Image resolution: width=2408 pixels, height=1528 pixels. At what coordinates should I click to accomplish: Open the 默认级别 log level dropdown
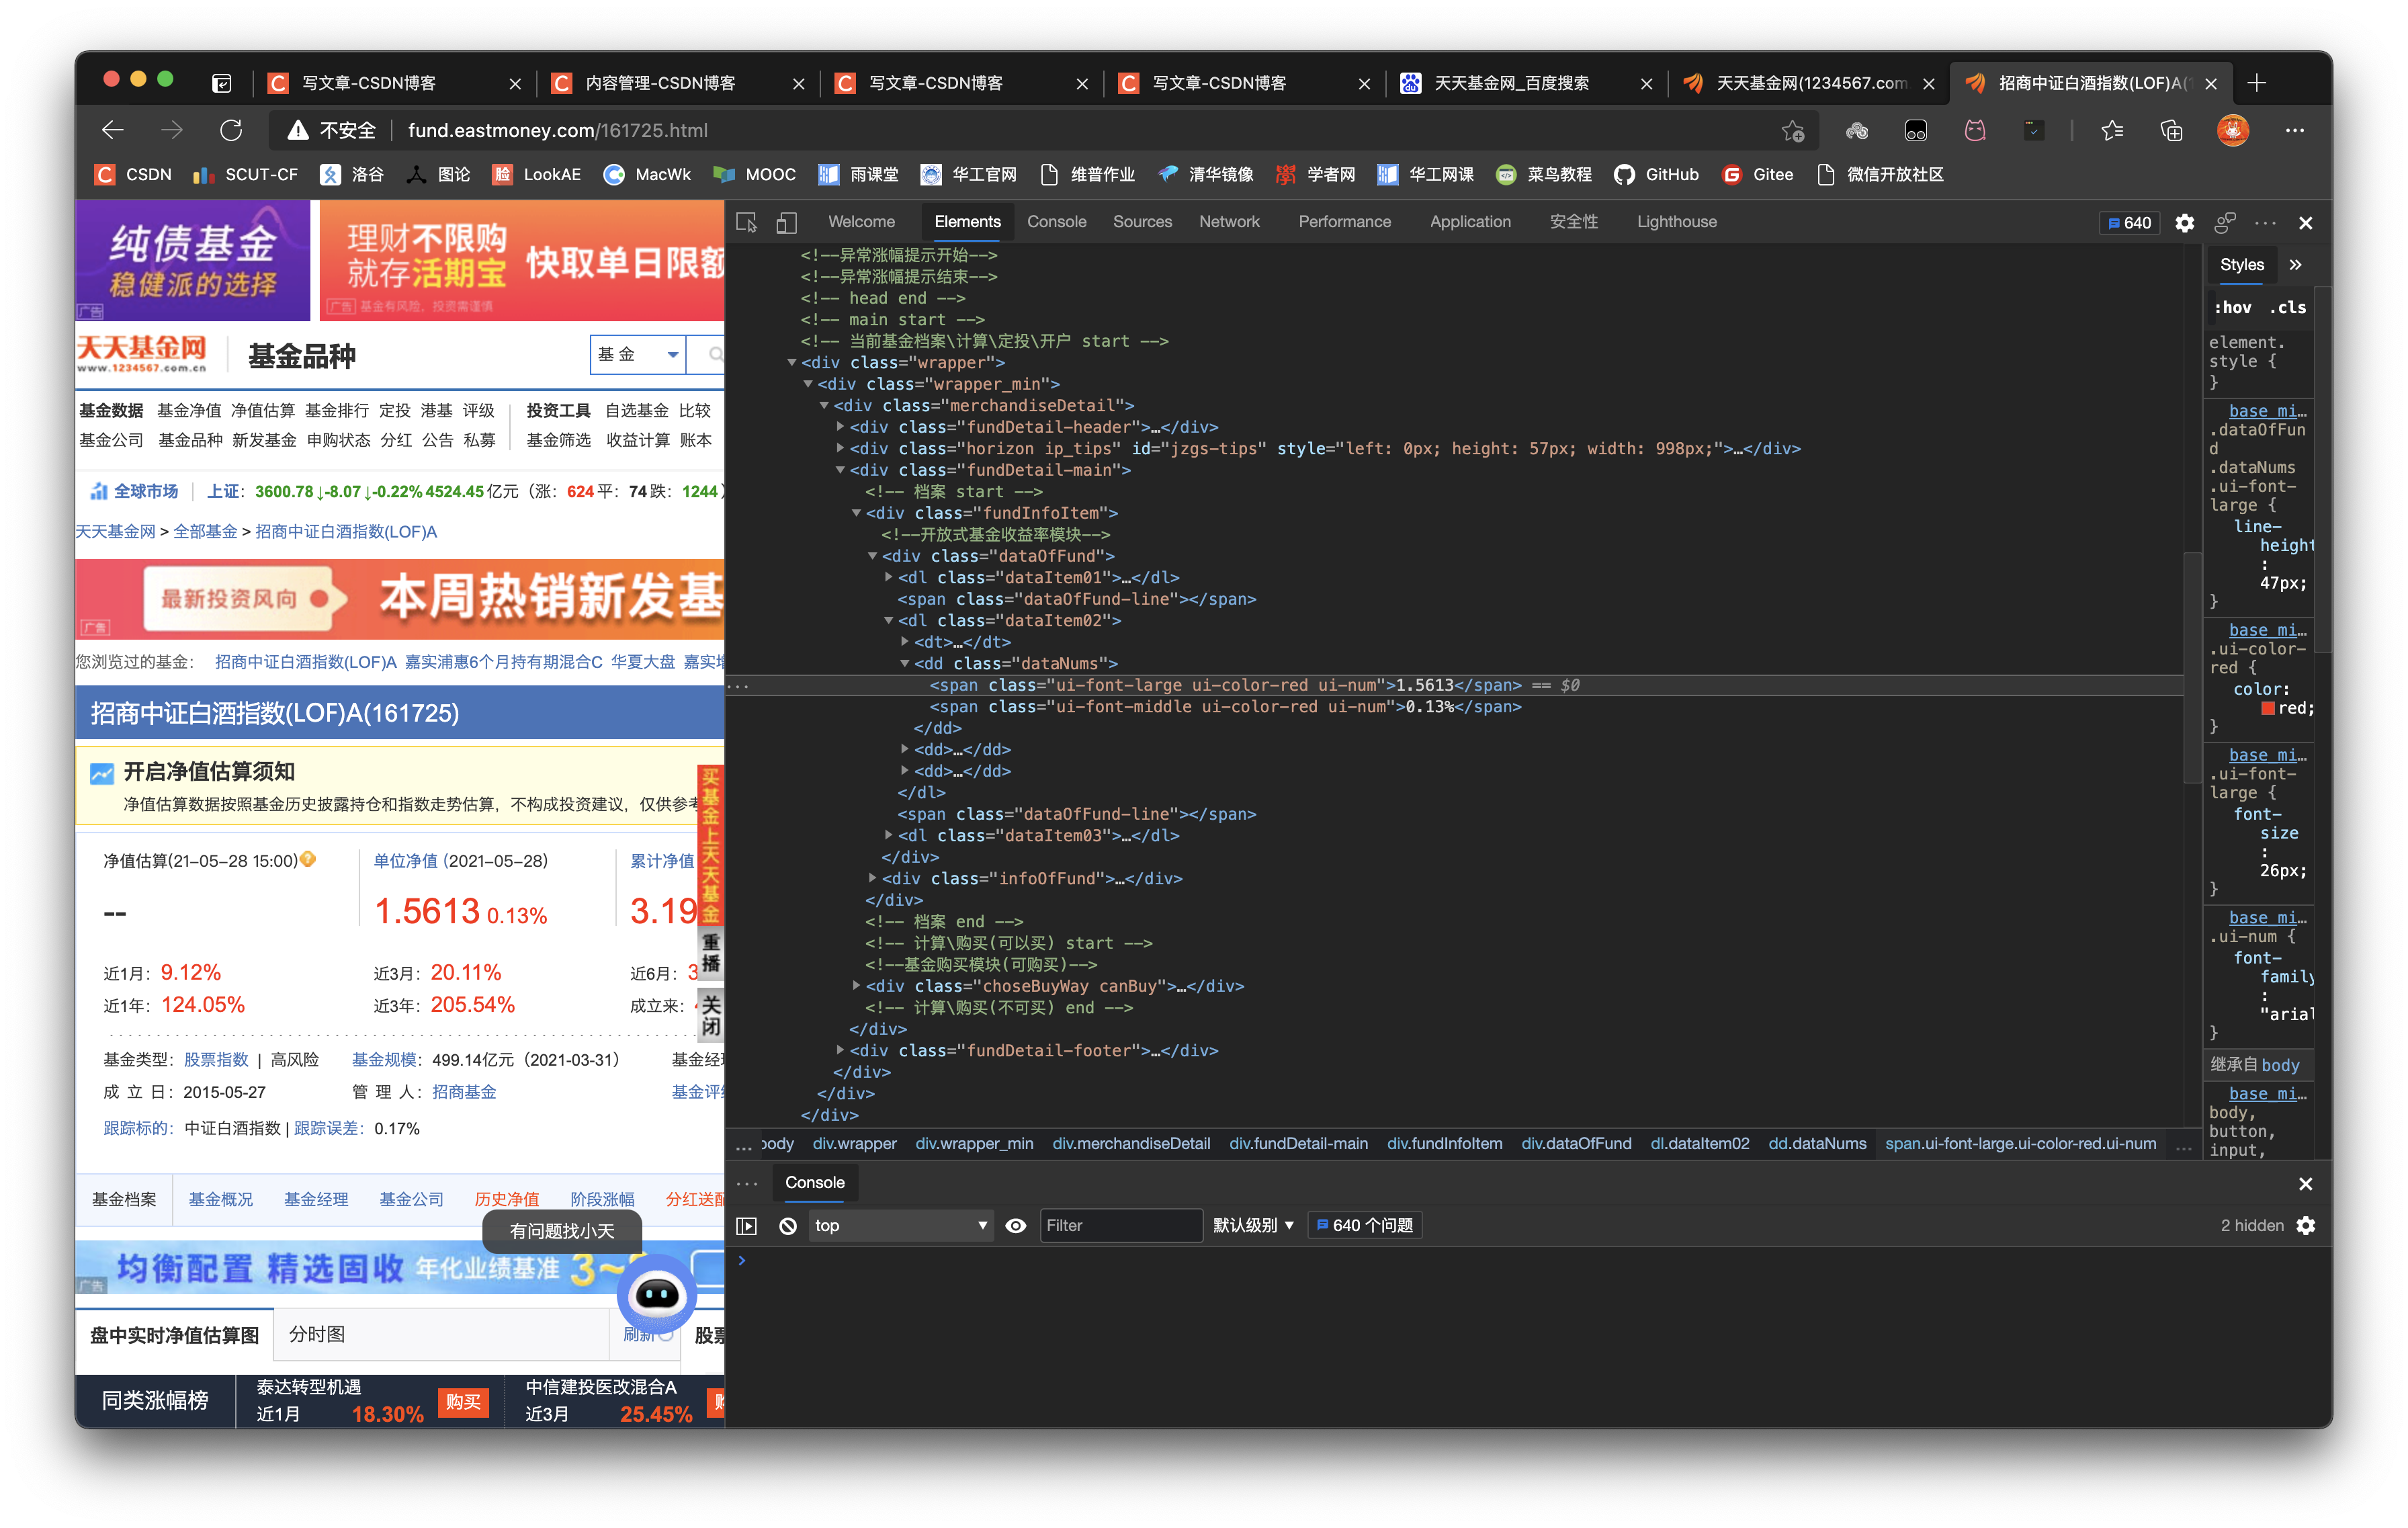click(x=1253, y=1225)
